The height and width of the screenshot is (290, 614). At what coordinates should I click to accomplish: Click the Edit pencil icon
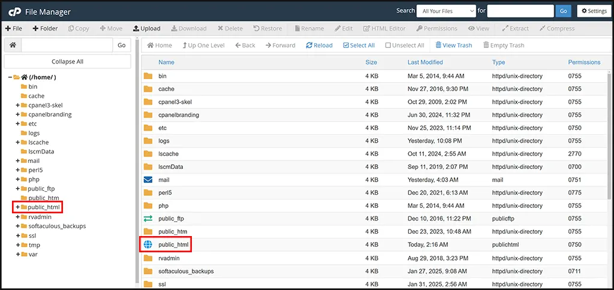click(338, 29)
